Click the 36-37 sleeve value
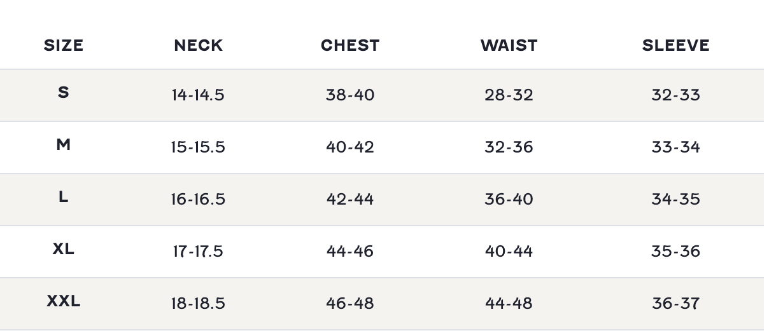Screen dimensions: 769x333 [x=675, y=304]
